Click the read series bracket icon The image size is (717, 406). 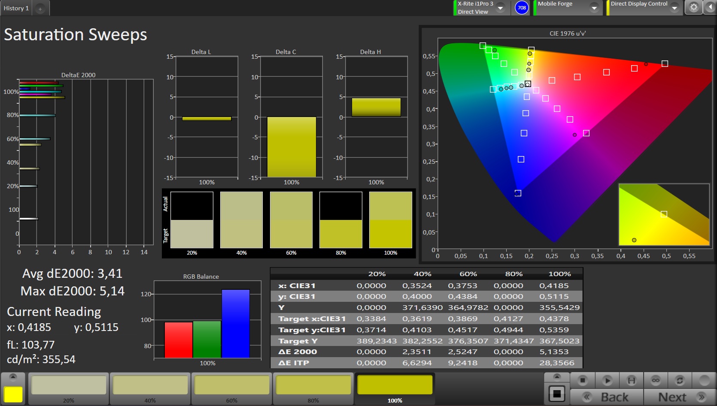point(631,380)
